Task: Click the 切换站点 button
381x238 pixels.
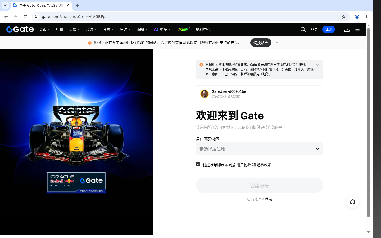Action: (261, 43)
